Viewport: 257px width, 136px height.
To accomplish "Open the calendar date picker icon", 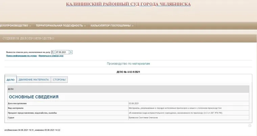I will pyautogui.click(x=53, y=52).
